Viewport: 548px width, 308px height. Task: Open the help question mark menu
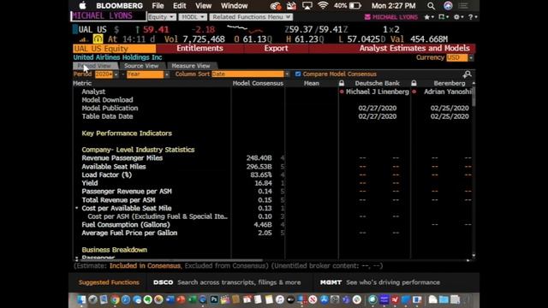coord(472,17)
